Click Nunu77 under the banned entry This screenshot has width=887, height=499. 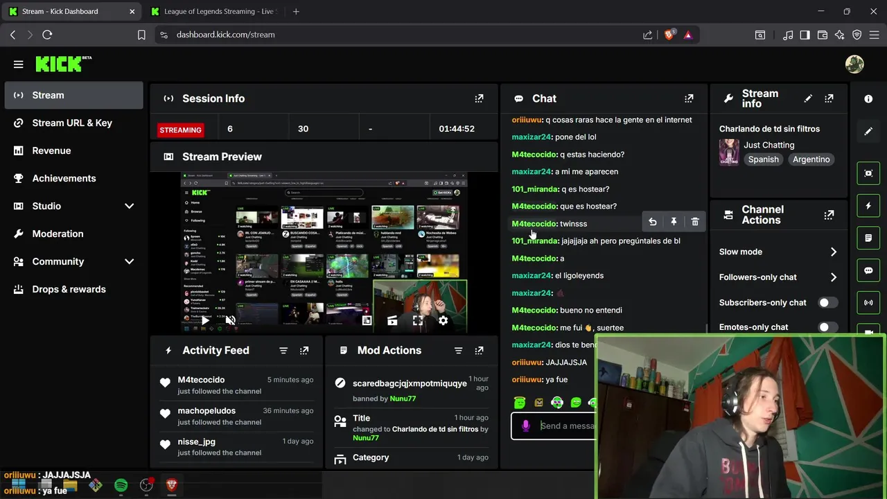tap(402, 399)
